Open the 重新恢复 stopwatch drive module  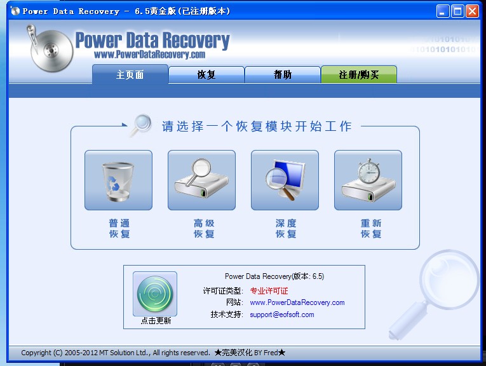(368, 180)
